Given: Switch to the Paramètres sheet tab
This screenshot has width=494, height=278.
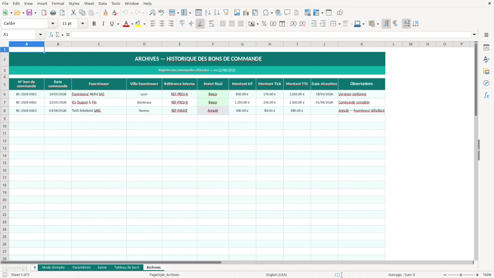Looking at the screenshot, I should tap(82, 267).
